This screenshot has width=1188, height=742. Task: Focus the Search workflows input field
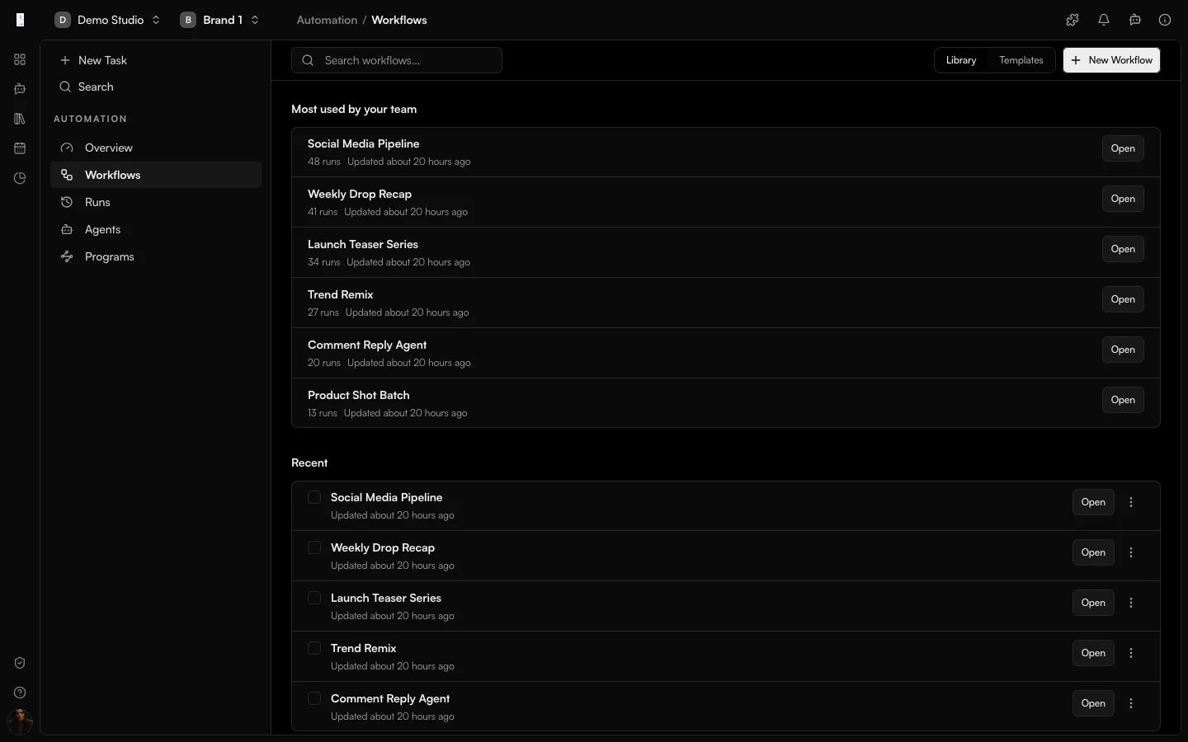pos(397,60)
